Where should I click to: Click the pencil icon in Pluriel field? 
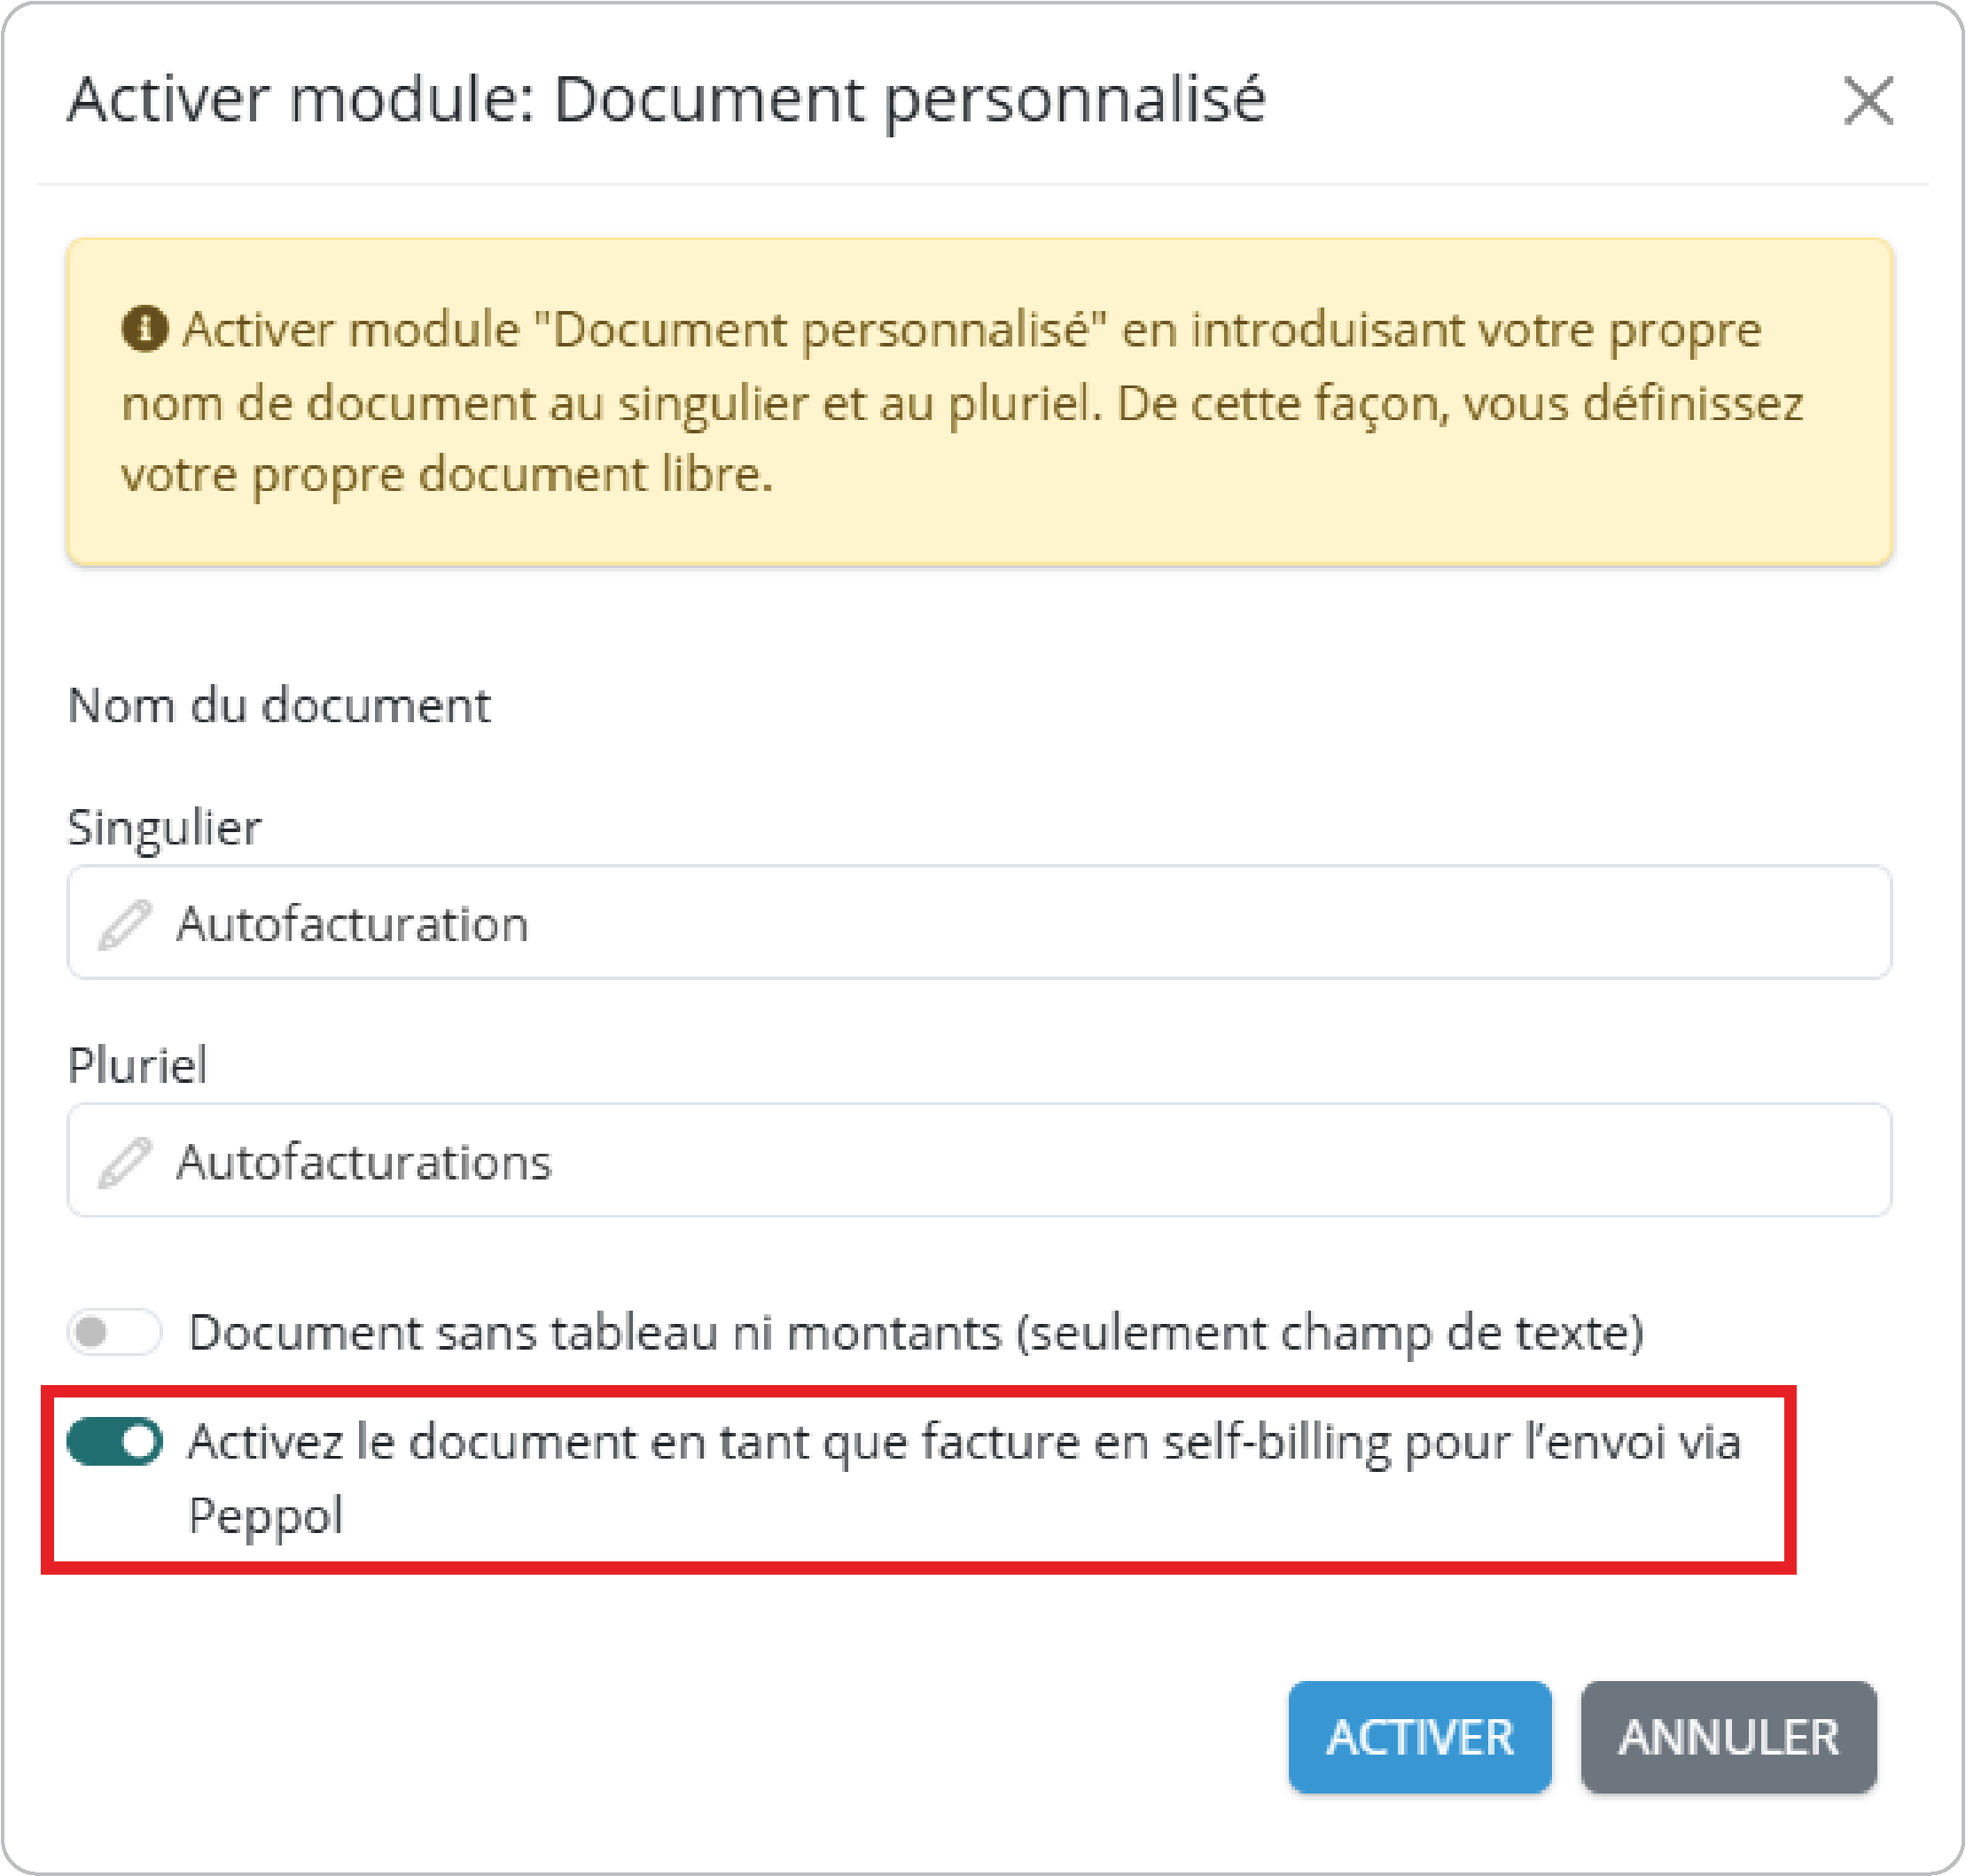click(x=125, y=1162)
